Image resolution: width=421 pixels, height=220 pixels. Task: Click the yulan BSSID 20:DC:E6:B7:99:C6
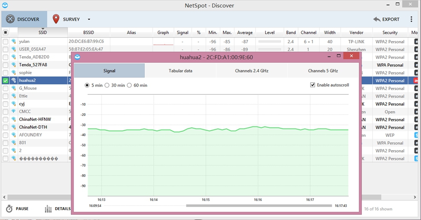coord(86,42)
